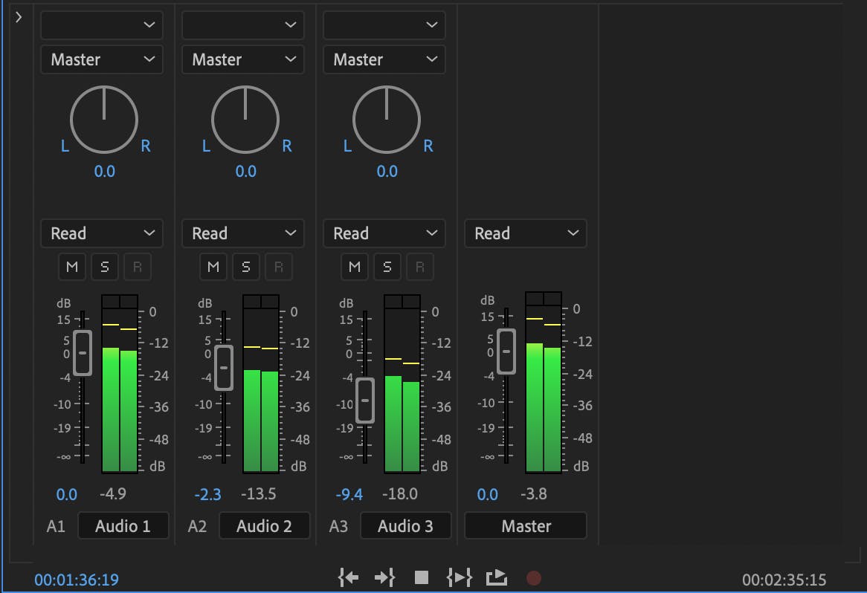Click the Master level meter

(544, 383)
